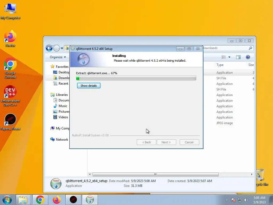Select the JPEG image file row

228,123
